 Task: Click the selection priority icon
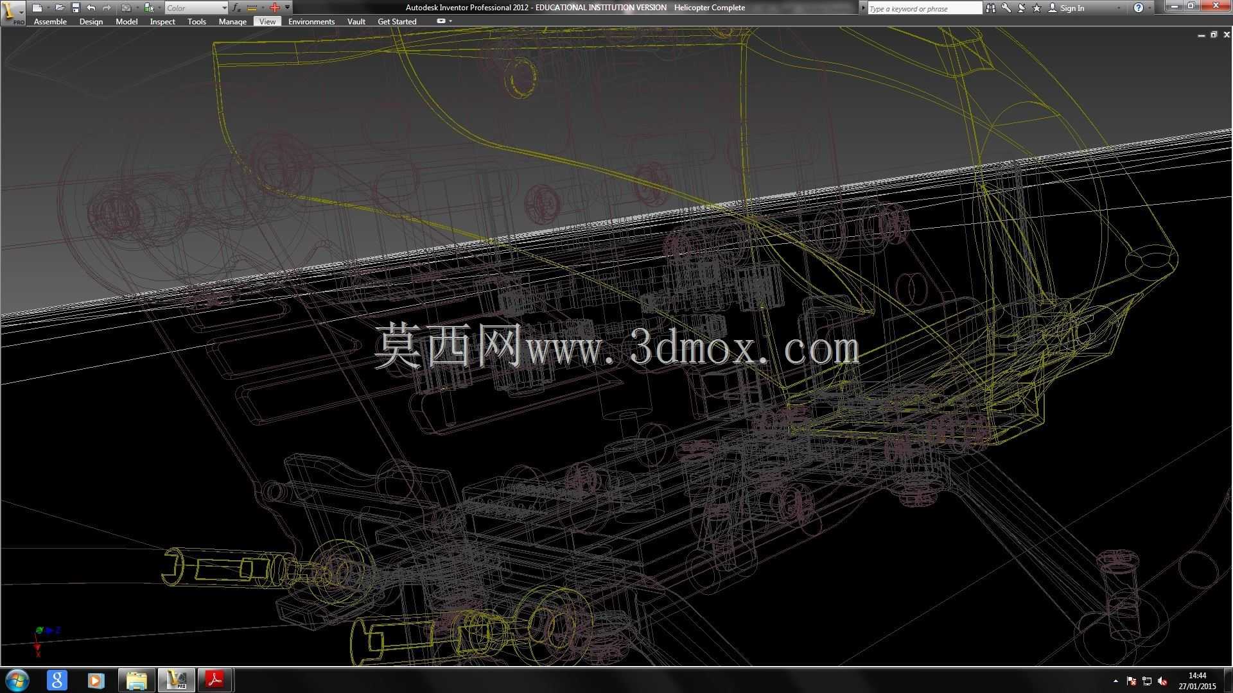(x=149, y=8)
